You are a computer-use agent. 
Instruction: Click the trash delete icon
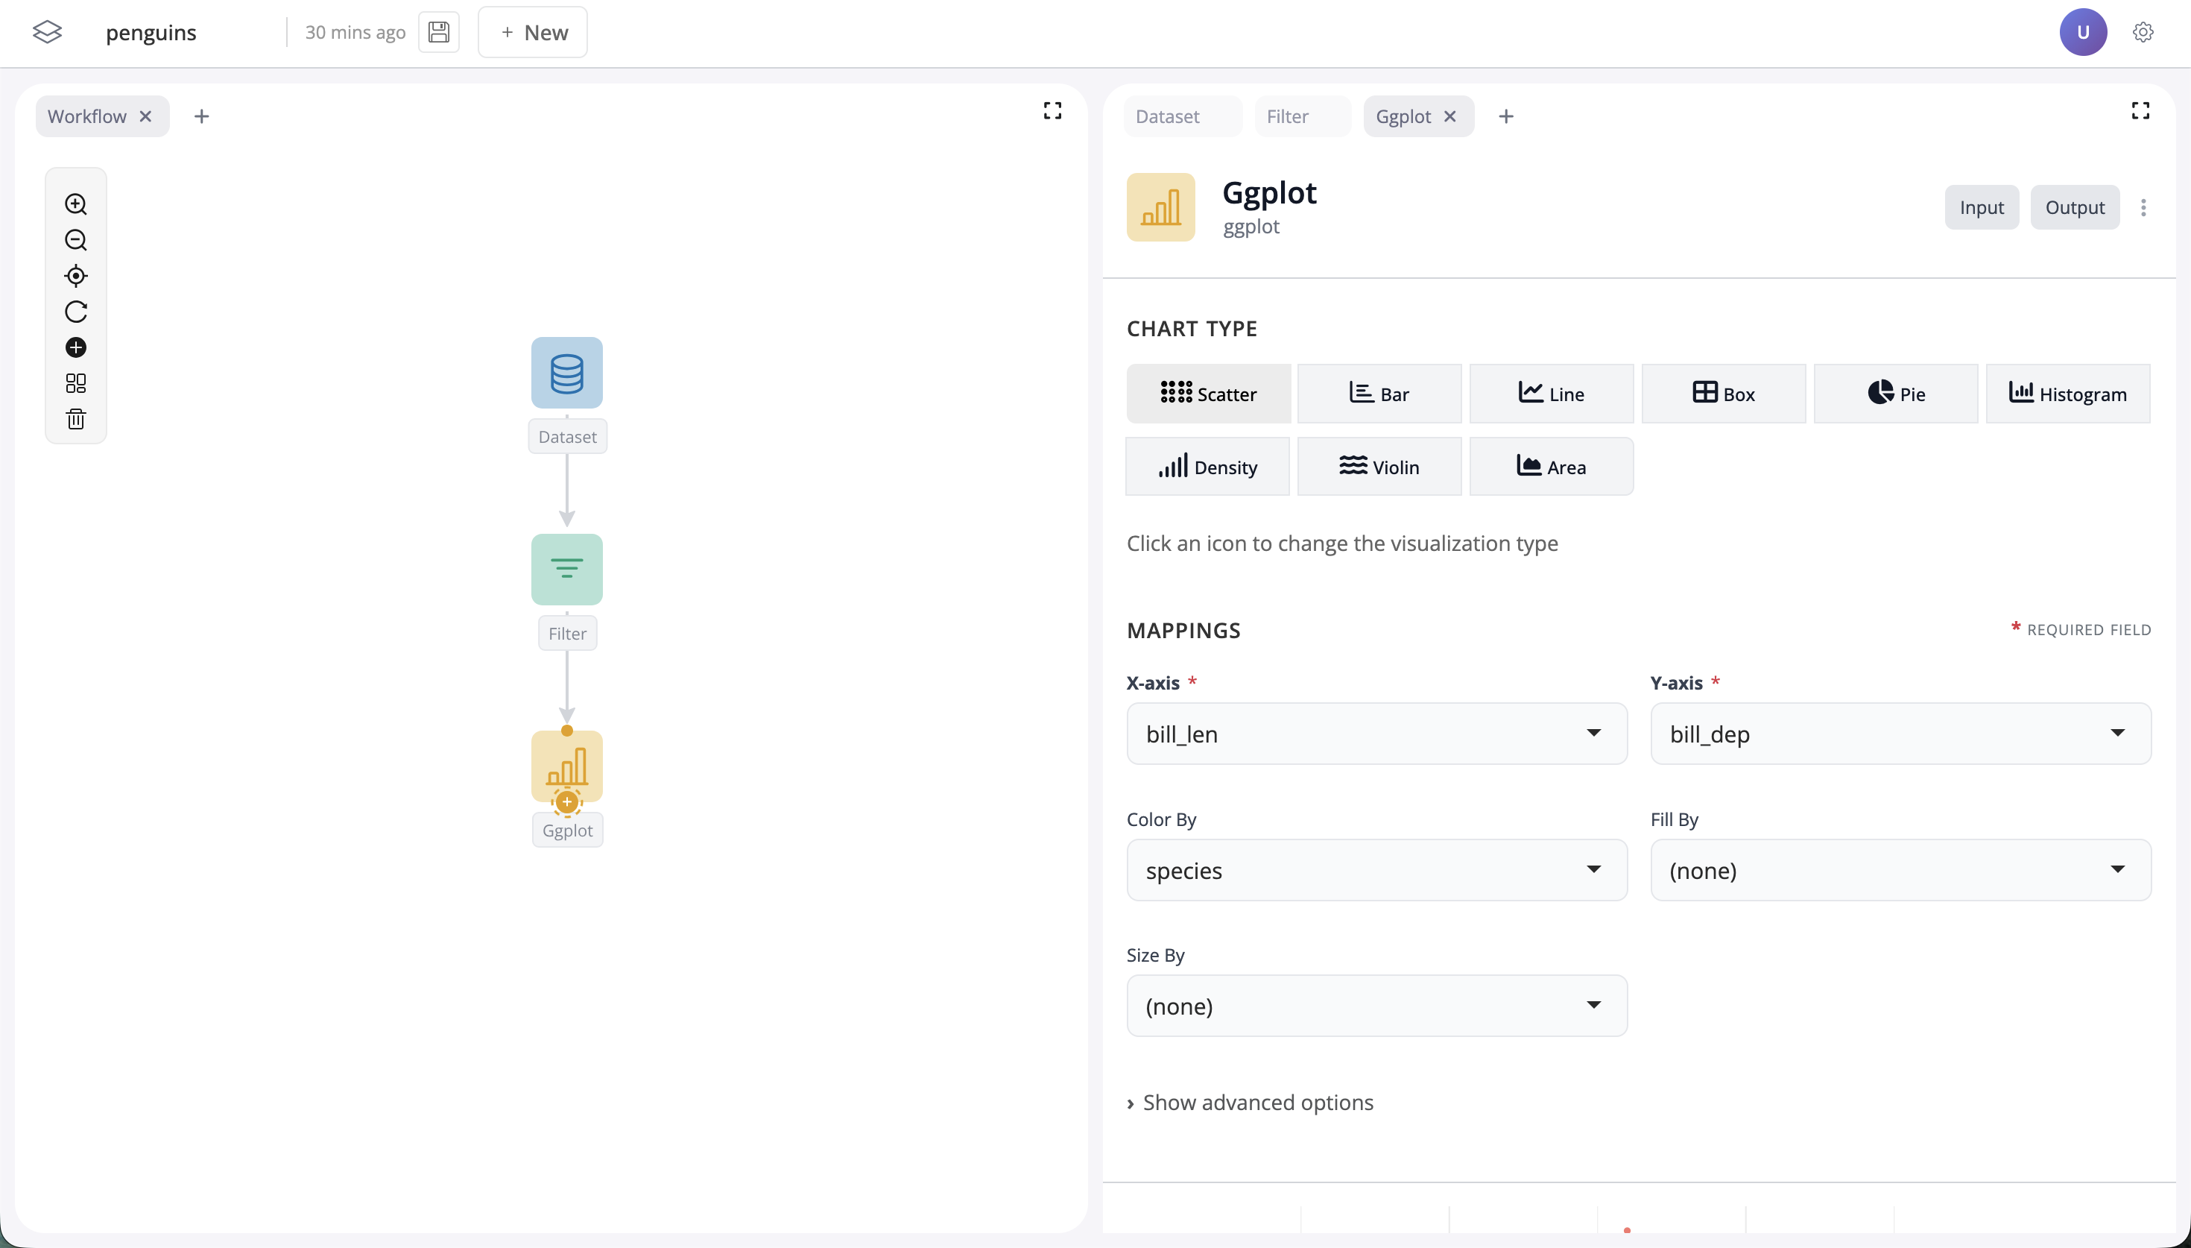pos(75,419)
